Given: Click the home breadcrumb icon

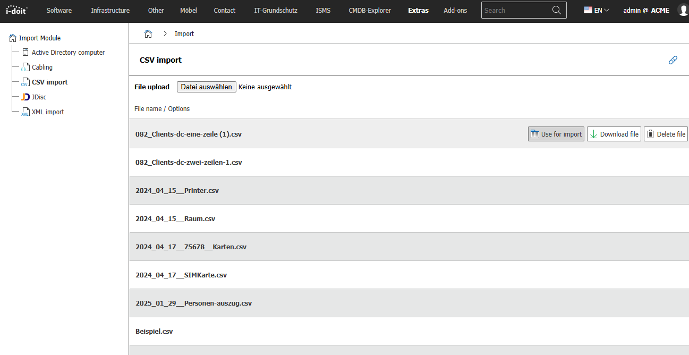Looking at the screenshot, I should 148,34.
